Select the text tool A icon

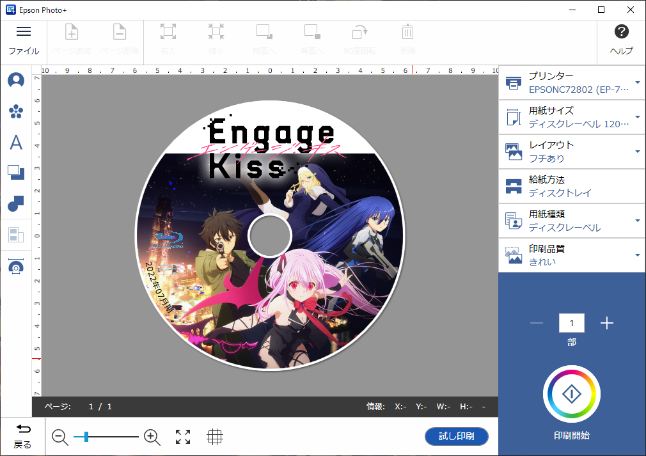point(16,143)
